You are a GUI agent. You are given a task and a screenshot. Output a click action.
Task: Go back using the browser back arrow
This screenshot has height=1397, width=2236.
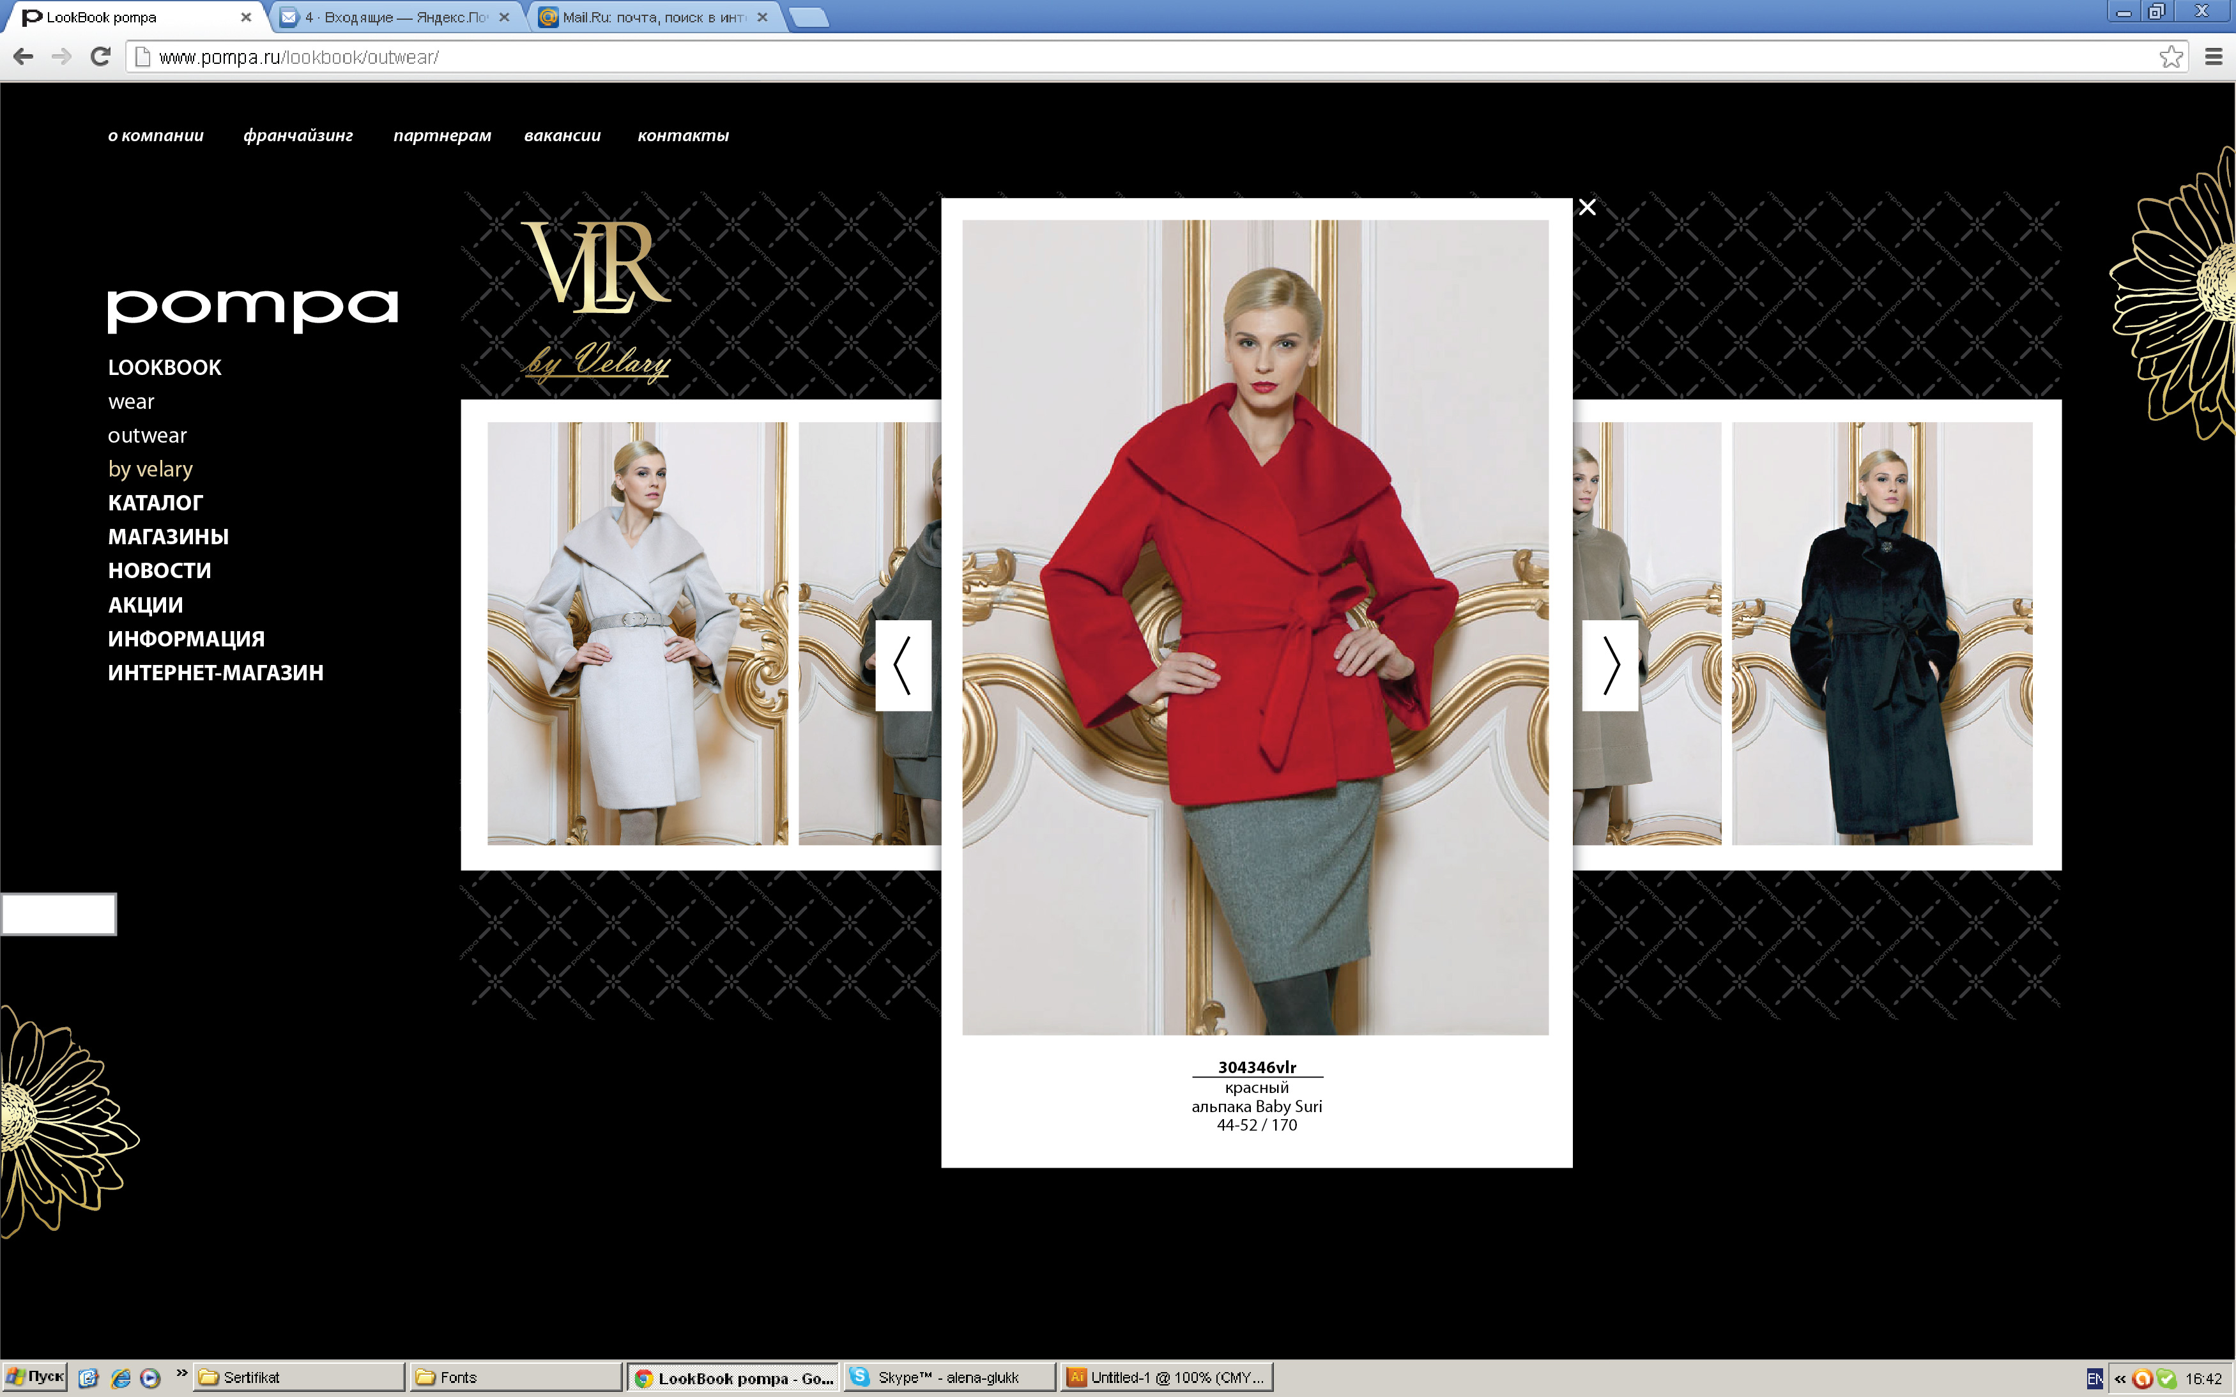[24, 57]
